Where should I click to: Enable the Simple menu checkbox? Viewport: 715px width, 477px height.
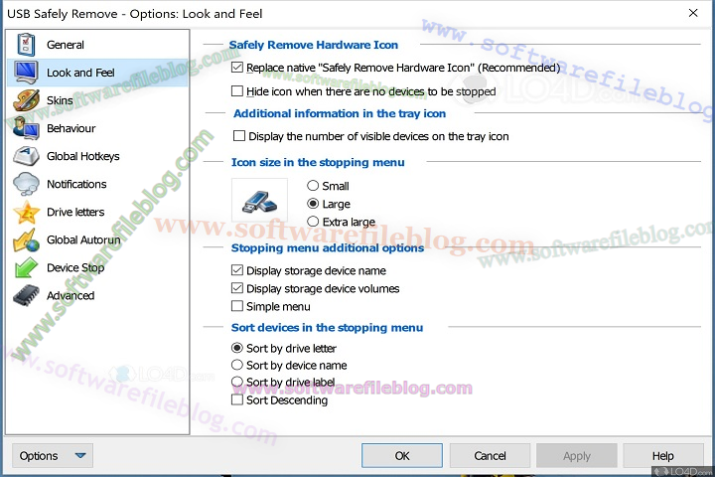click(237, 306)
